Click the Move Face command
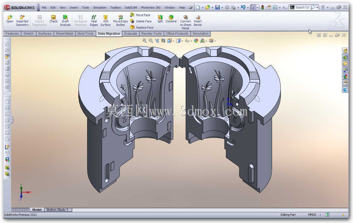Image resolution: width=353 pixels, height=223 pixels. click(x=140, y=15)
